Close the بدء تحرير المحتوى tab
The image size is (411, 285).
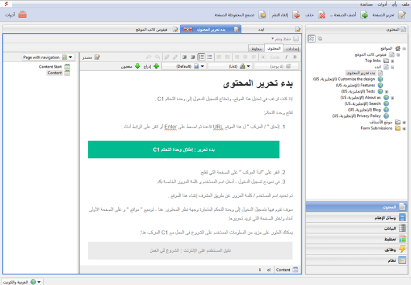point(188,29)
